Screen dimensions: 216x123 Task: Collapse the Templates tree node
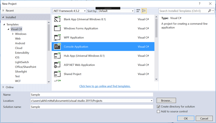pyautogui.click(x=4, y=24)
